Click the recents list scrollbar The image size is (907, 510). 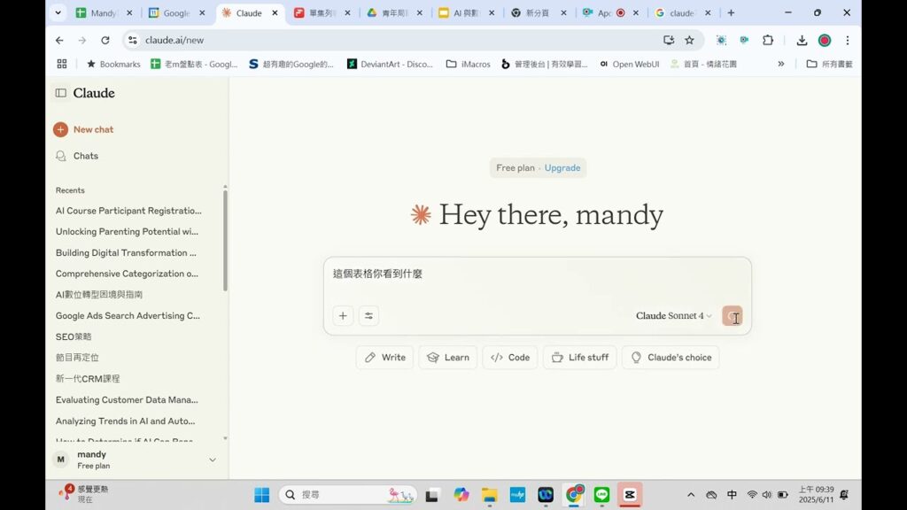point(225,240)
